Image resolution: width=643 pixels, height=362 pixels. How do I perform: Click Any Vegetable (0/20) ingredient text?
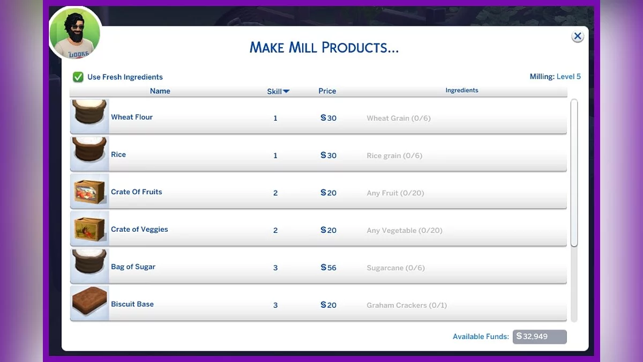[x=405, y=231]
